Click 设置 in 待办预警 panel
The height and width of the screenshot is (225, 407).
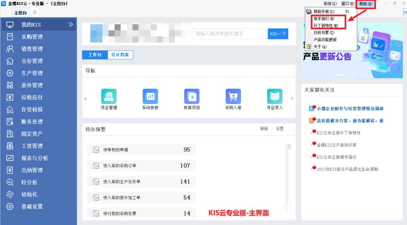click(280, 129)
